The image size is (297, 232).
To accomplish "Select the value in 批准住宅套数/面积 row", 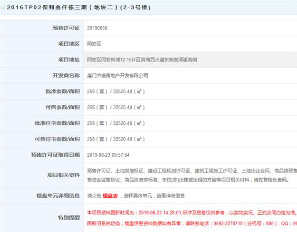I will coord(116,123).
